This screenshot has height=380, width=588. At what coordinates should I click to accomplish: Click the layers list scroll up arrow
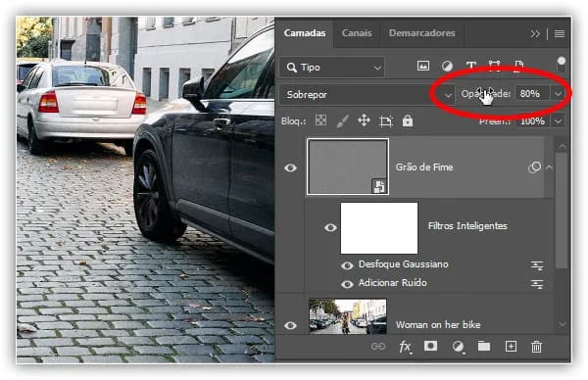pos(562,147)
